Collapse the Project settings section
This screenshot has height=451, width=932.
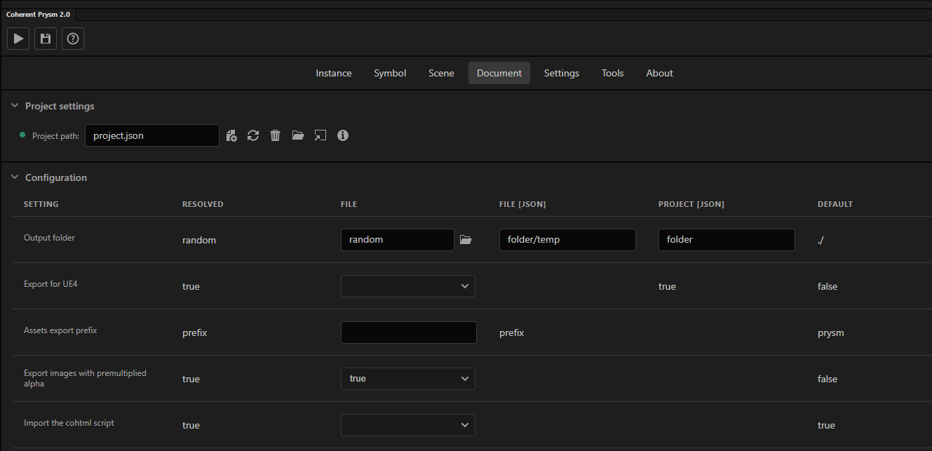[15, 106]
